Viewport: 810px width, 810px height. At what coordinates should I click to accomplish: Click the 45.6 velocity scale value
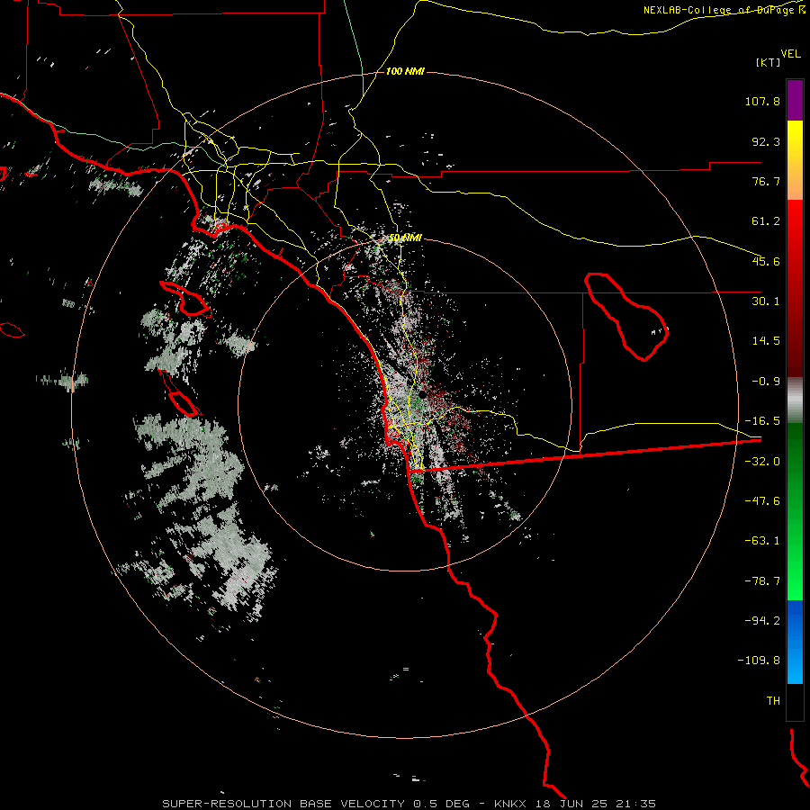click(766, 261)
